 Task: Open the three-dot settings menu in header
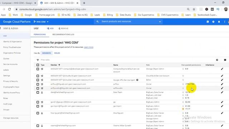(x=224, y=21)
